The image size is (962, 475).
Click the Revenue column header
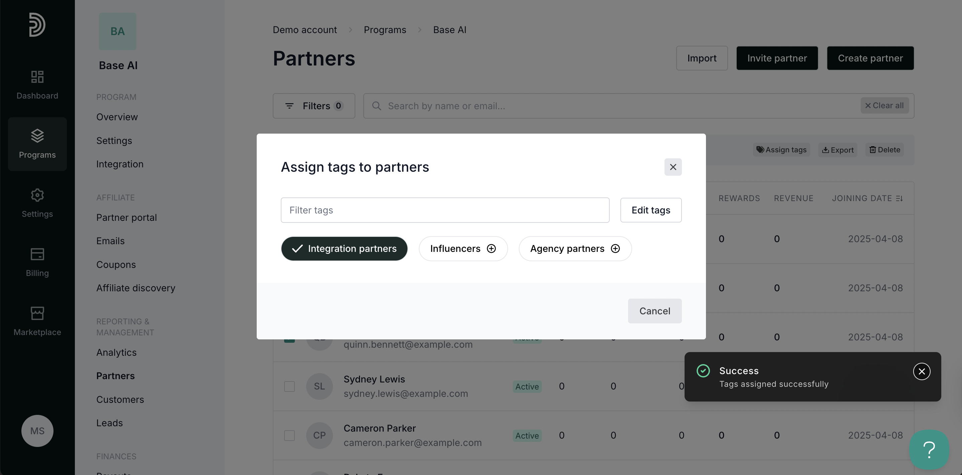794,198
